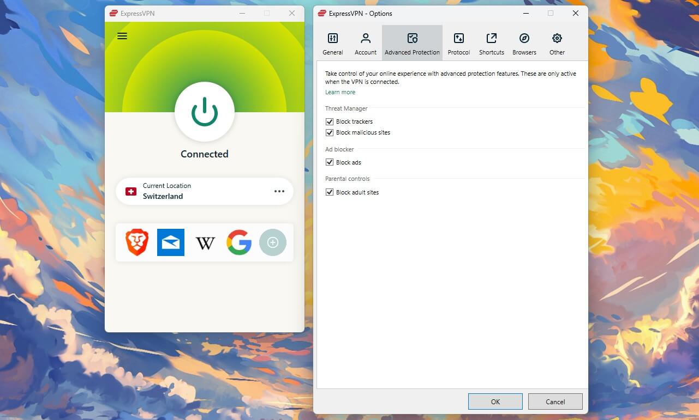Screen dimensions: 699x420
Task: Click the Current Location Switzerland selector
Action: coord(205,191)
